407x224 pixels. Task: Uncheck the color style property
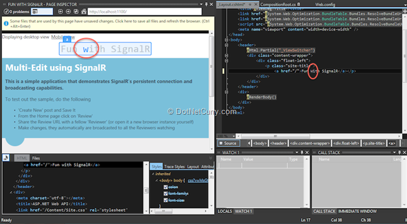click(165, 187)
